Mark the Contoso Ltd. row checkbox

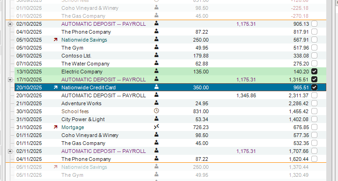click(314, 56)
